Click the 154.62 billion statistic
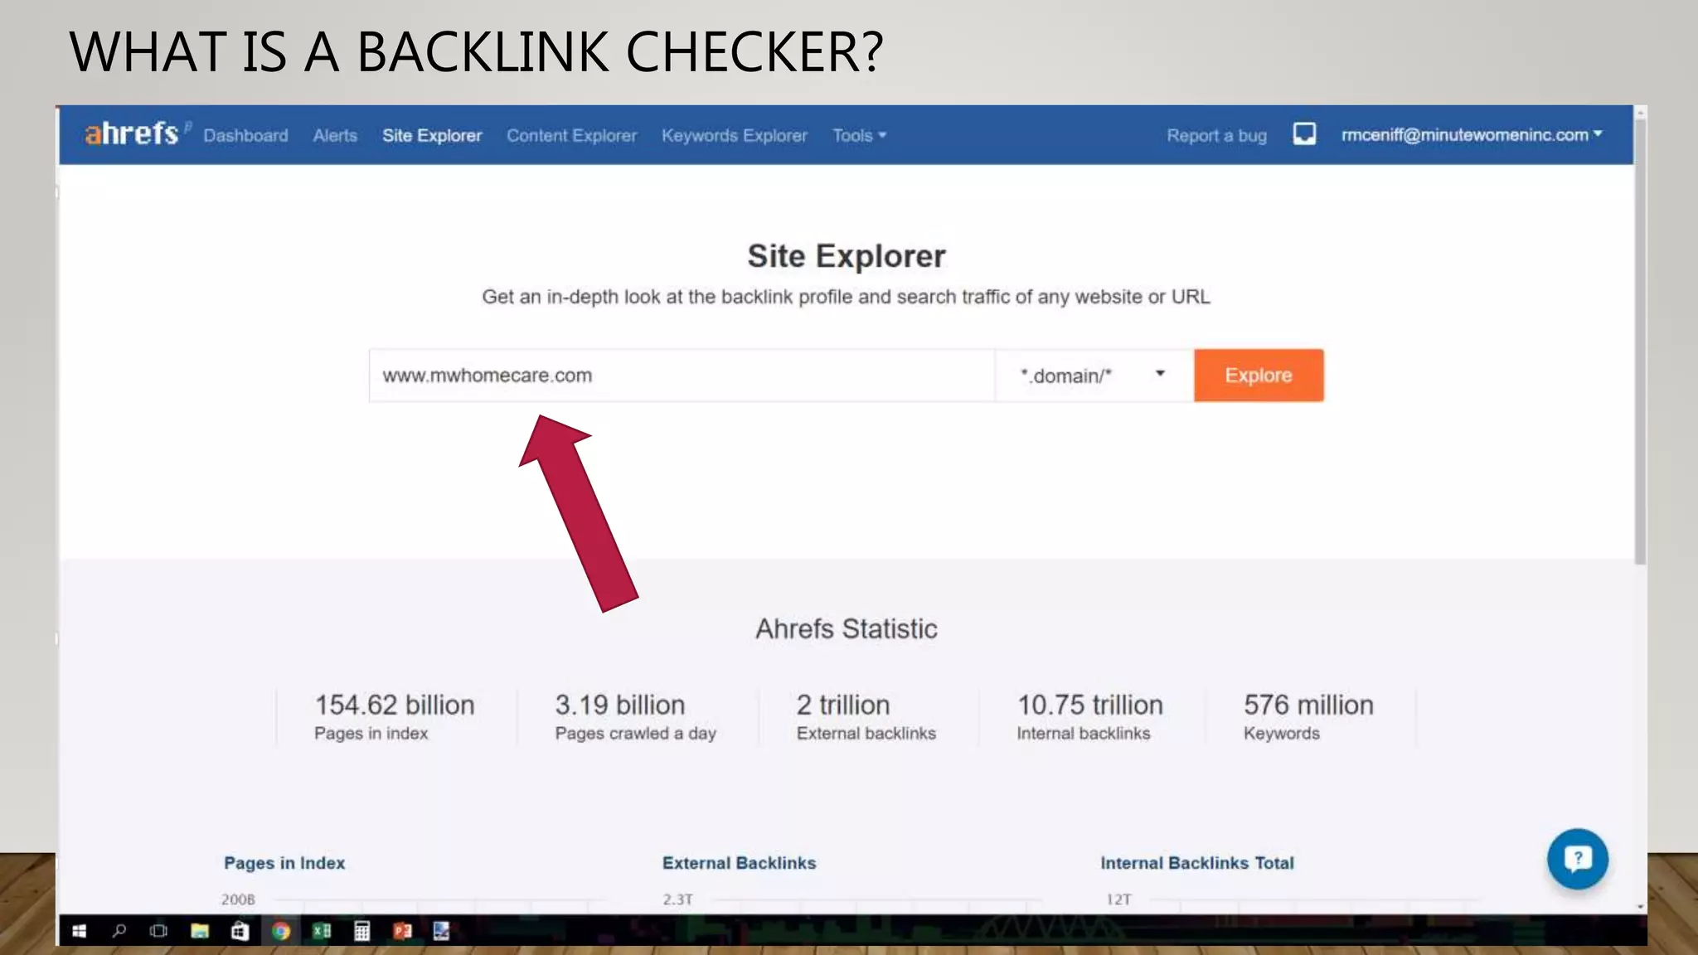Screen dimensions: 1698x955 (395, 705)
